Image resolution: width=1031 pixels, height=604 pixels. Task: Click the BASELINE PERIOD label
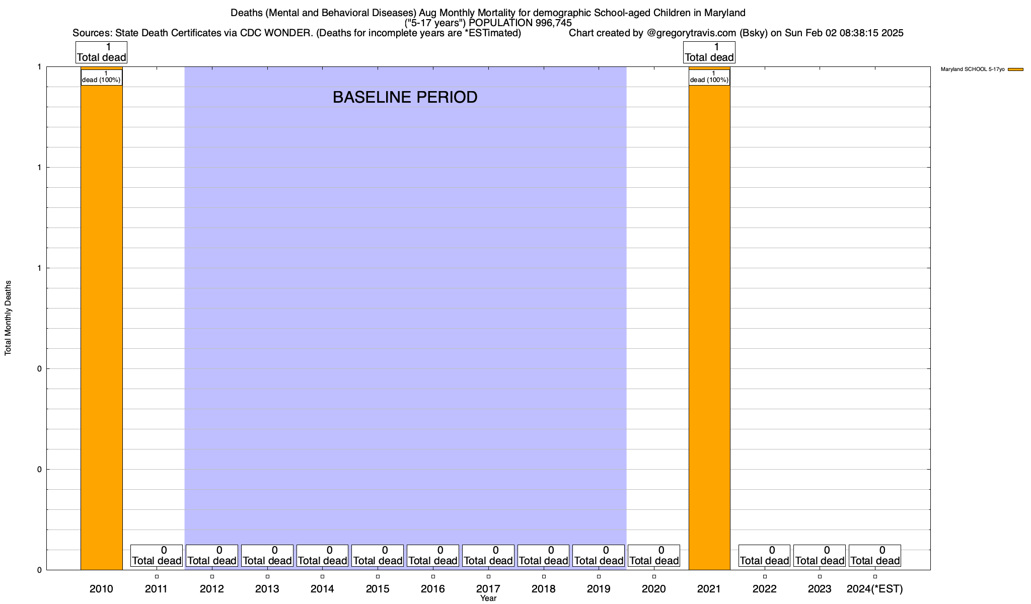click(x=405, y=97)
